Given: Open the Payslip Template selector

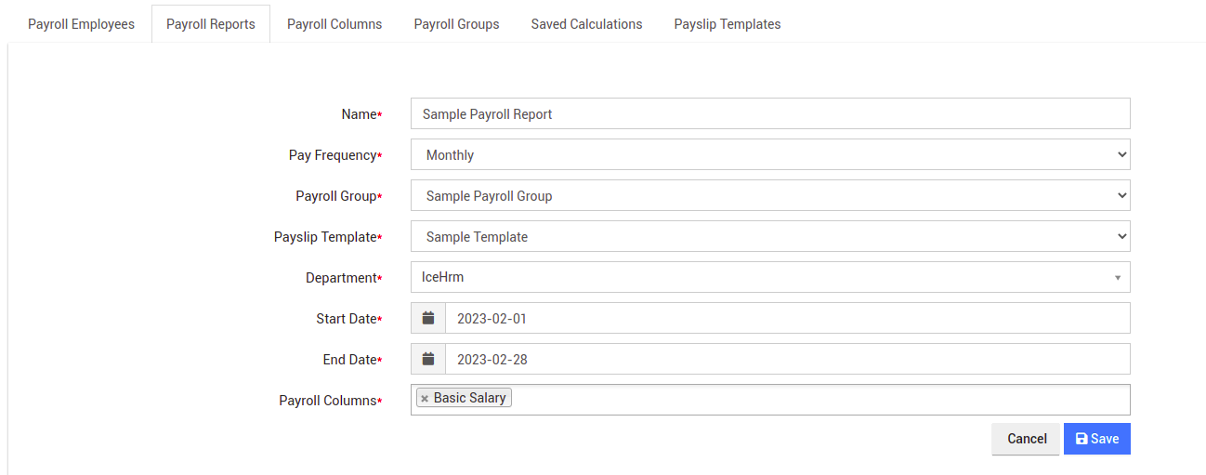Looking at the screenshot, I should pyautogui.click(x=769, y=236).
